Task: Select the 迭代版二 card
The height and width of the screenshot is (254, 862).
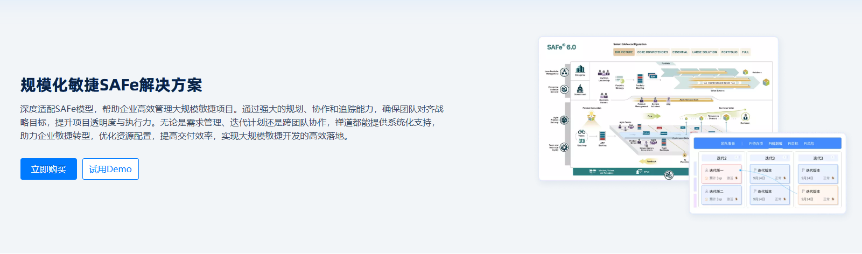Action: pos(721,195)
